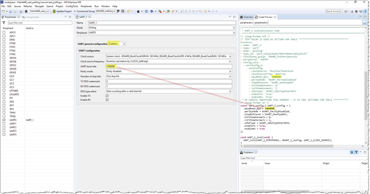The width and height of the screenshot is (370, 194).
Task: Open UART general configuration Custom dropdown
Action: tap(117, 44)
